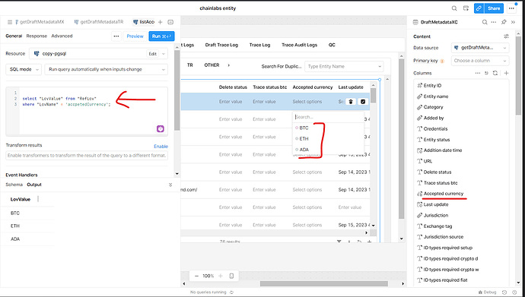Click the Trace status btc column header
The width and height of the screenshot is (525, 297).
(270, 87)
